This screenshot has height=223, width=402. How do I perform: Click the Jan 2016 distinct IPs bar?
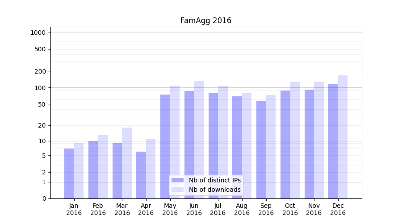tap(69, 173)
